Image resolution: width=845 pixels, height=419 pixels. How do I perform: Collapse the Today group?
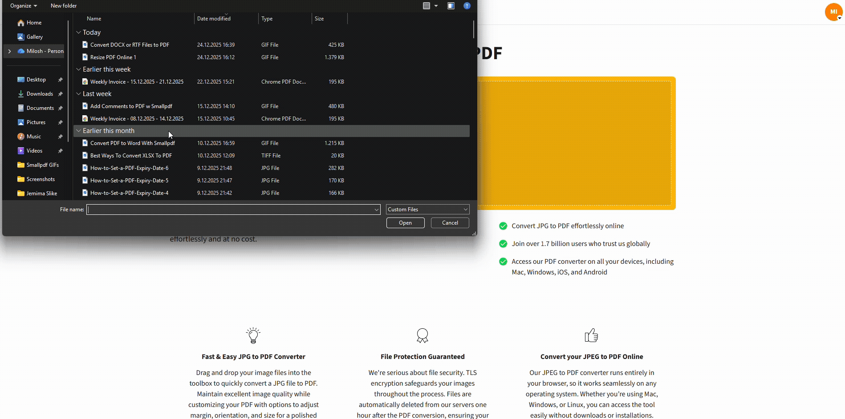(x=78, y=32)
